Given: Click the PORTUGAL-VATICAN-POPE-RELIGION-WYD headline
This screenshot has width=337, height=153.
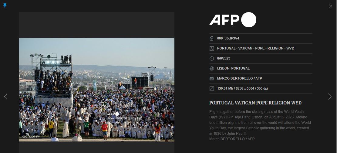Looking at the screenshot, I should point(255,103).
